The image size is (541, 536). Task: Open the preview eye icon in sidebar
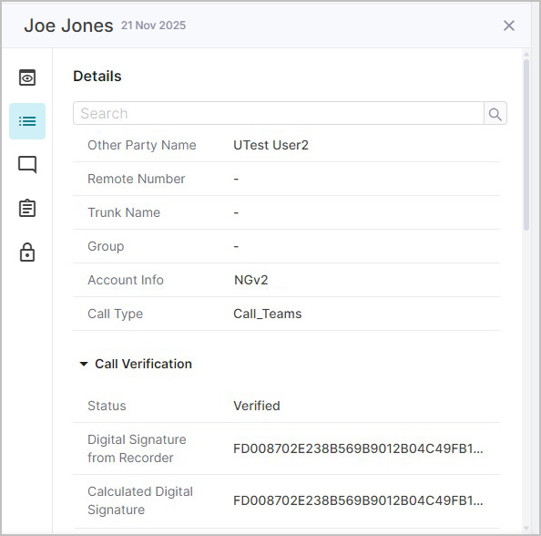click(27, 77)
